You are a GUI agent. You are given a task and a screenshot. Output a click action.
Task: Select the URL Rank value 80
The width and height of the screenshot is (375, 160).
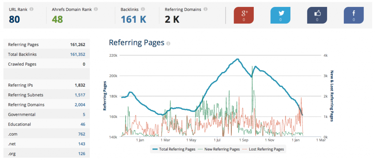pyautogui.click(x=14, y=20)
